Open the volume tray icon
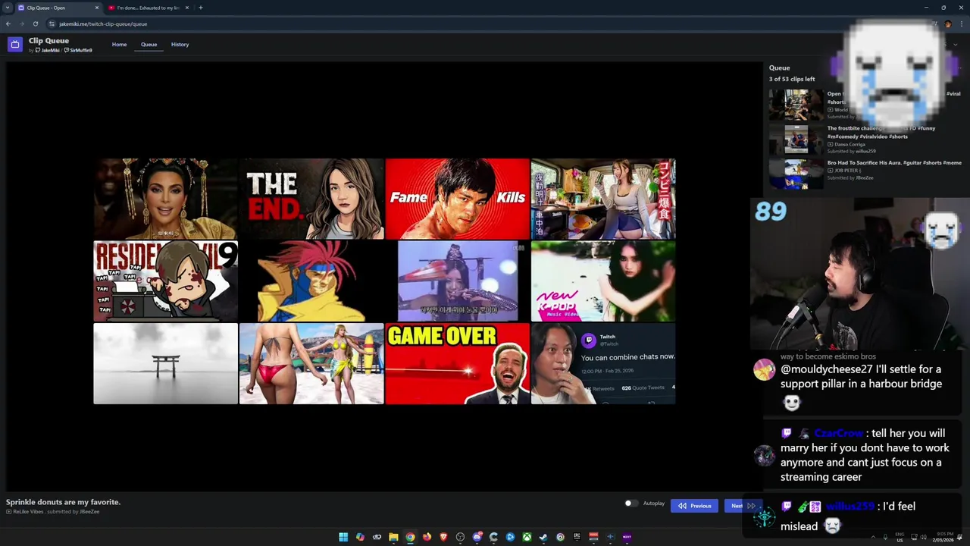This screenshot has height=546, width=970. 923,537
